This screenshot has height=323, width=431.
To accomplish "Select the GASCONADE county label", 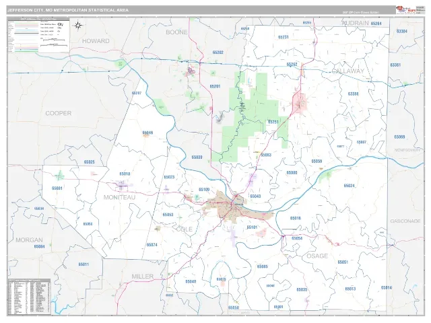I will pos(405,221).
